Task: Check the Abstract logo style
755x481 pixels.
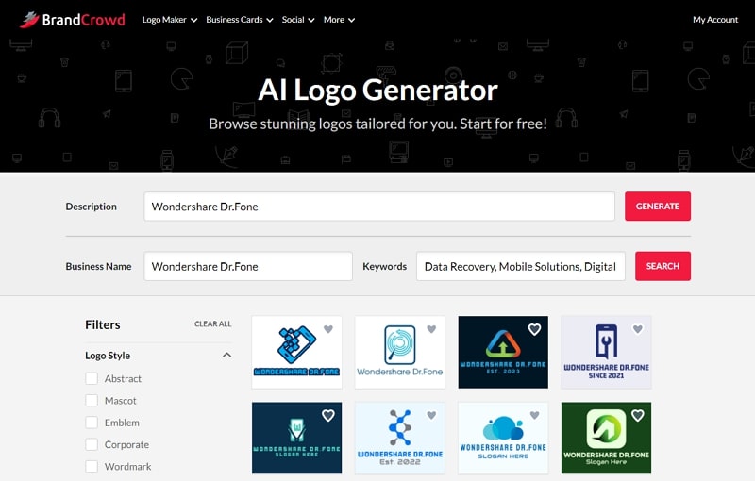Action: point(92,378)
